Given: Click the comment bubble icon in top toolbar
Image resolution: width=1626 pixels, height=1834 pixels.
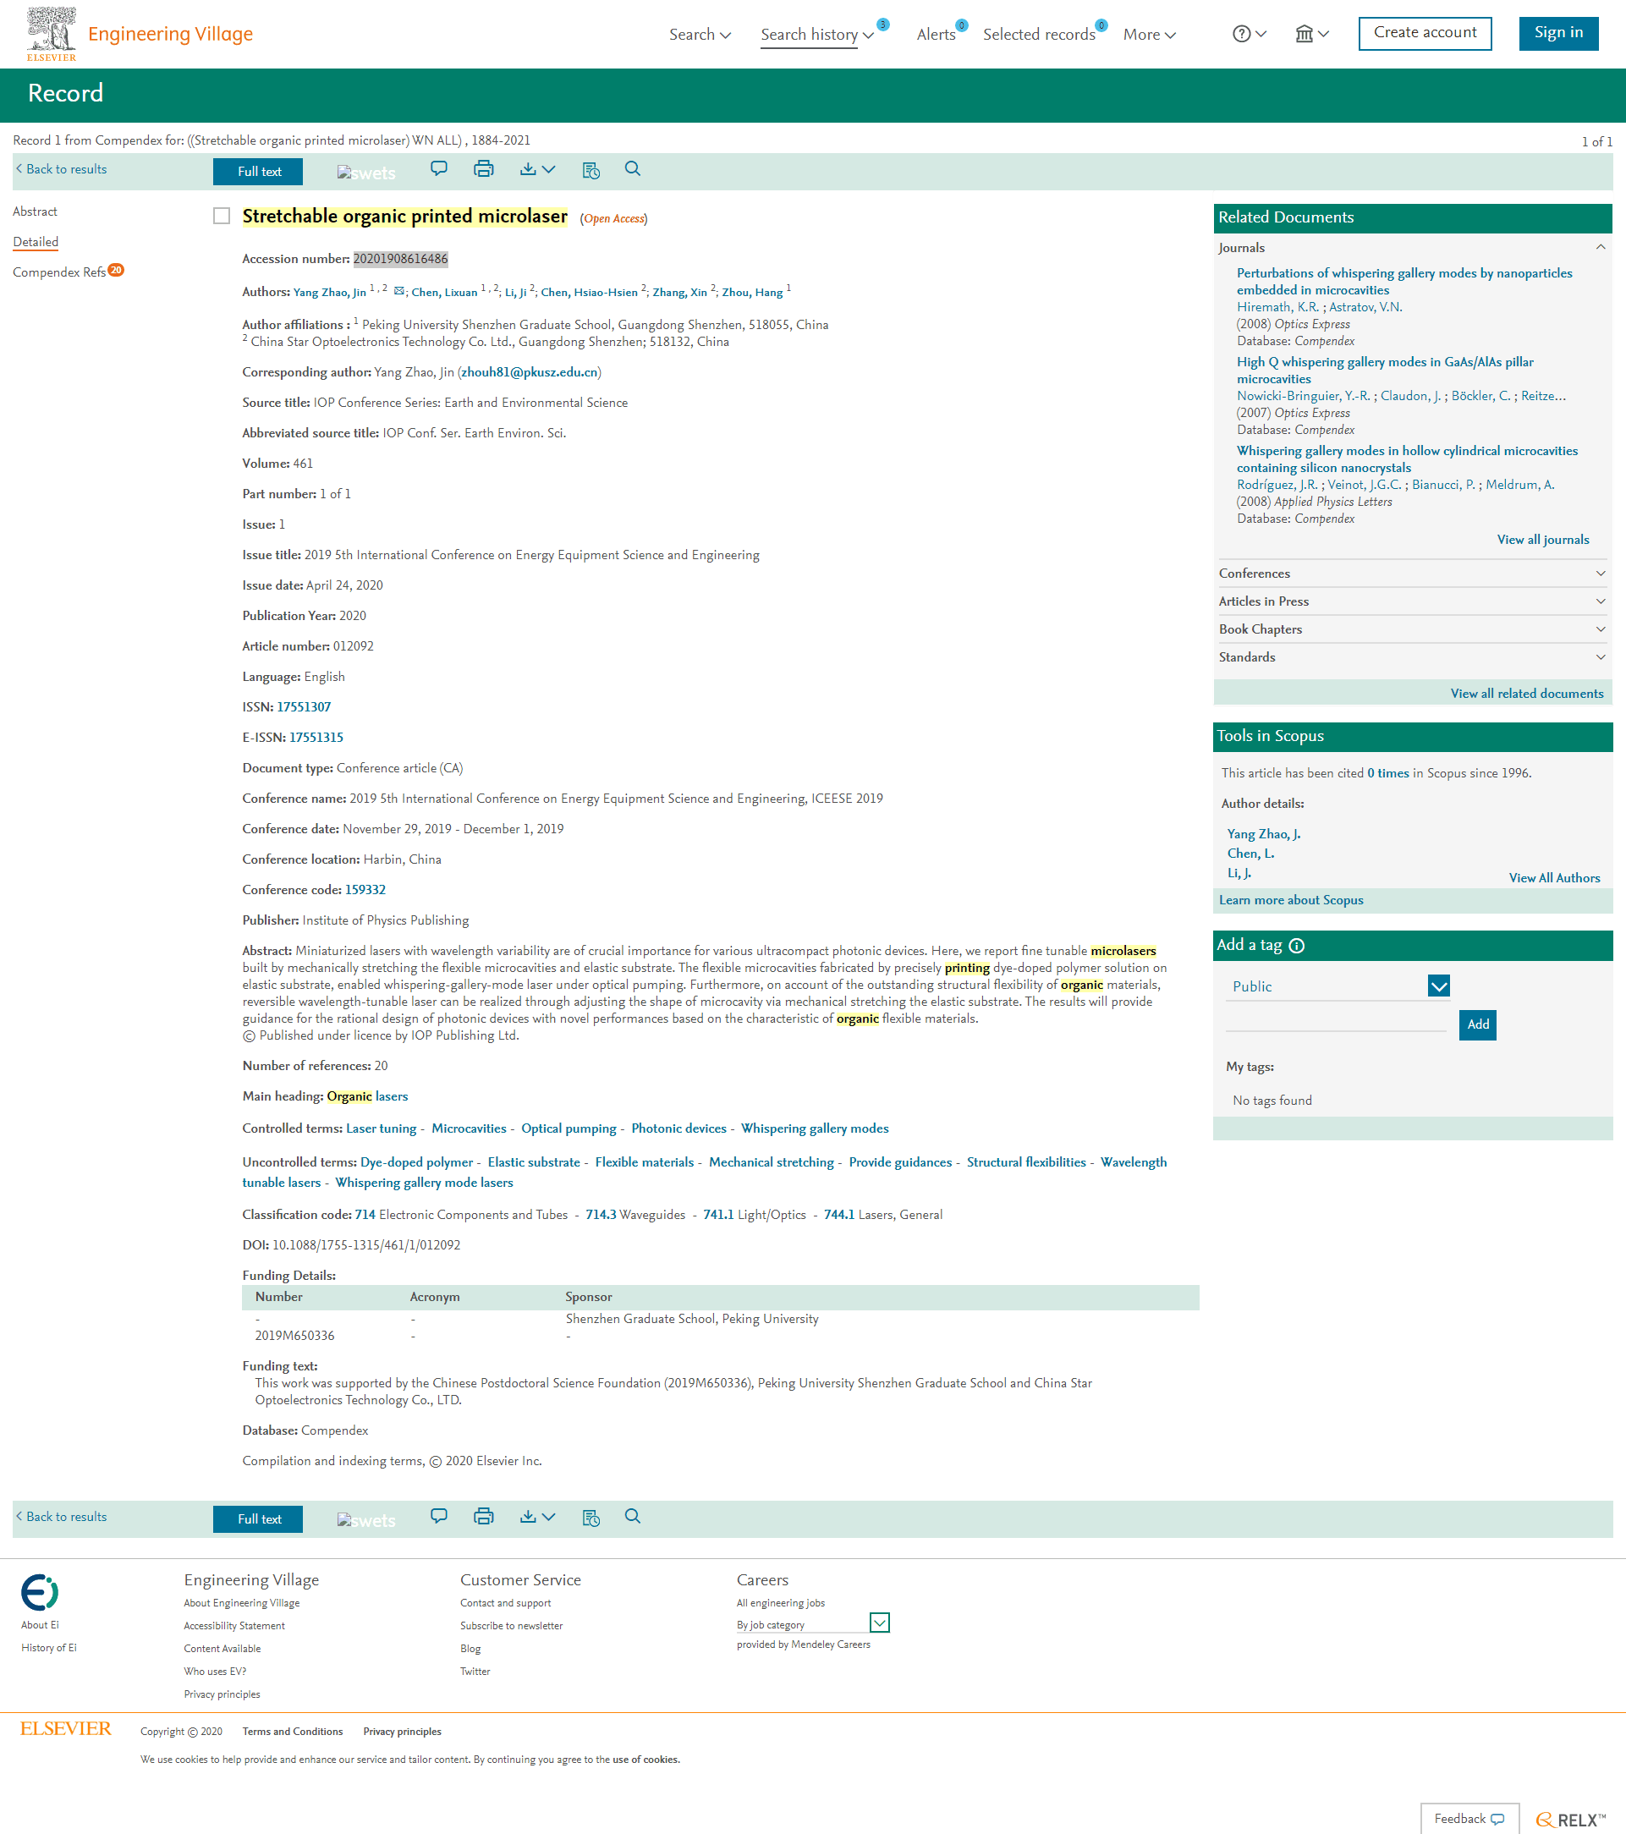Looking at the screenshot, I should 439,168.
